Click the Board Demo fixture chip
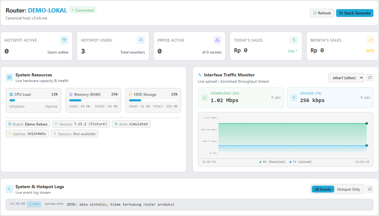 (x=28, y=124)
